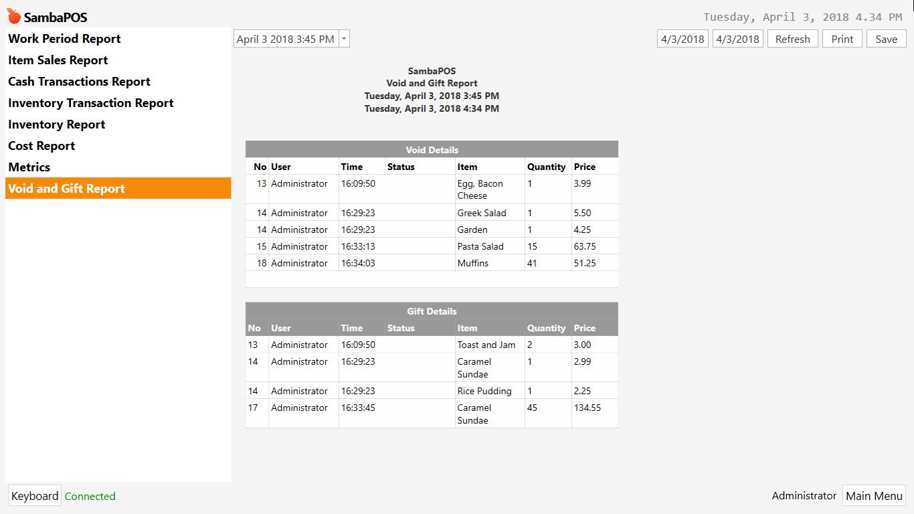Select the highlighted Void and Gift Report
Image resolution: width=914 pixels, height=514 pixels.
68,188
